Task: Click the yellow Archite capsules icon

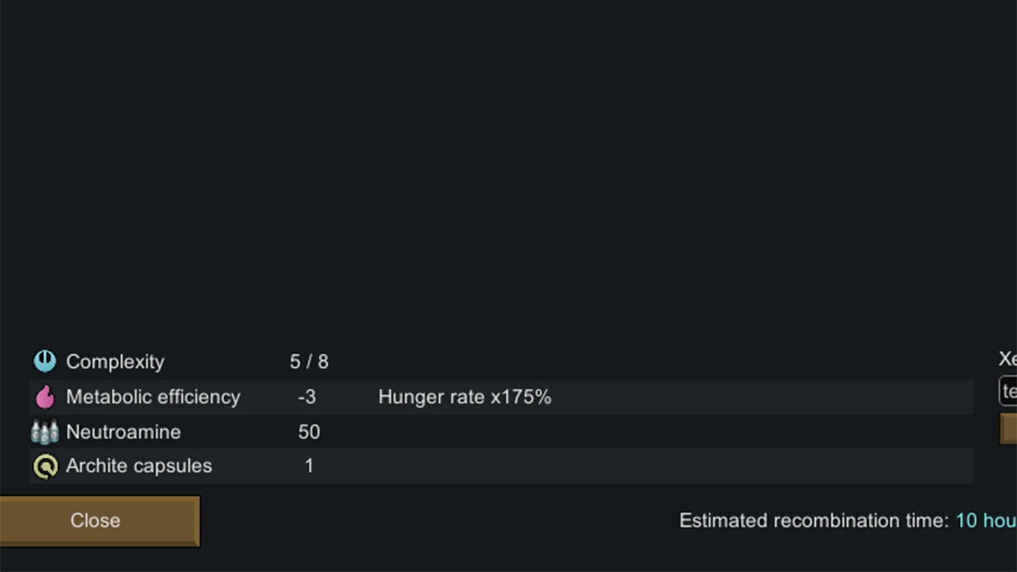Action: 46,467
